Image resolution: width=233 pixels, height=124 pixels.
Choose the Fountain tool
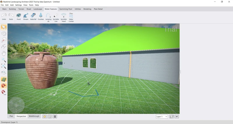coord(41,17)
